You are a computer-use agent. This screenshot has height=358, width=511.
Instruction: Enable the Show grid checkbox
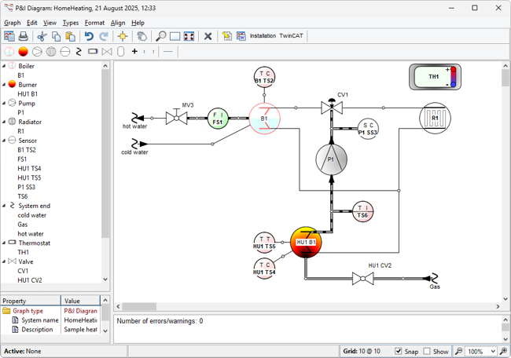click(427, 352)
